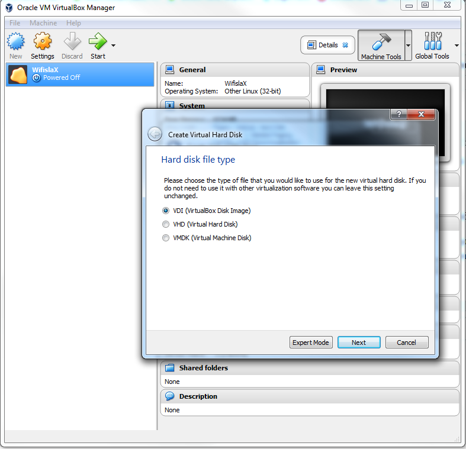Click the Description speech bubble icon
This screenshot has height=449, width=466.
[x=170, y=396]
